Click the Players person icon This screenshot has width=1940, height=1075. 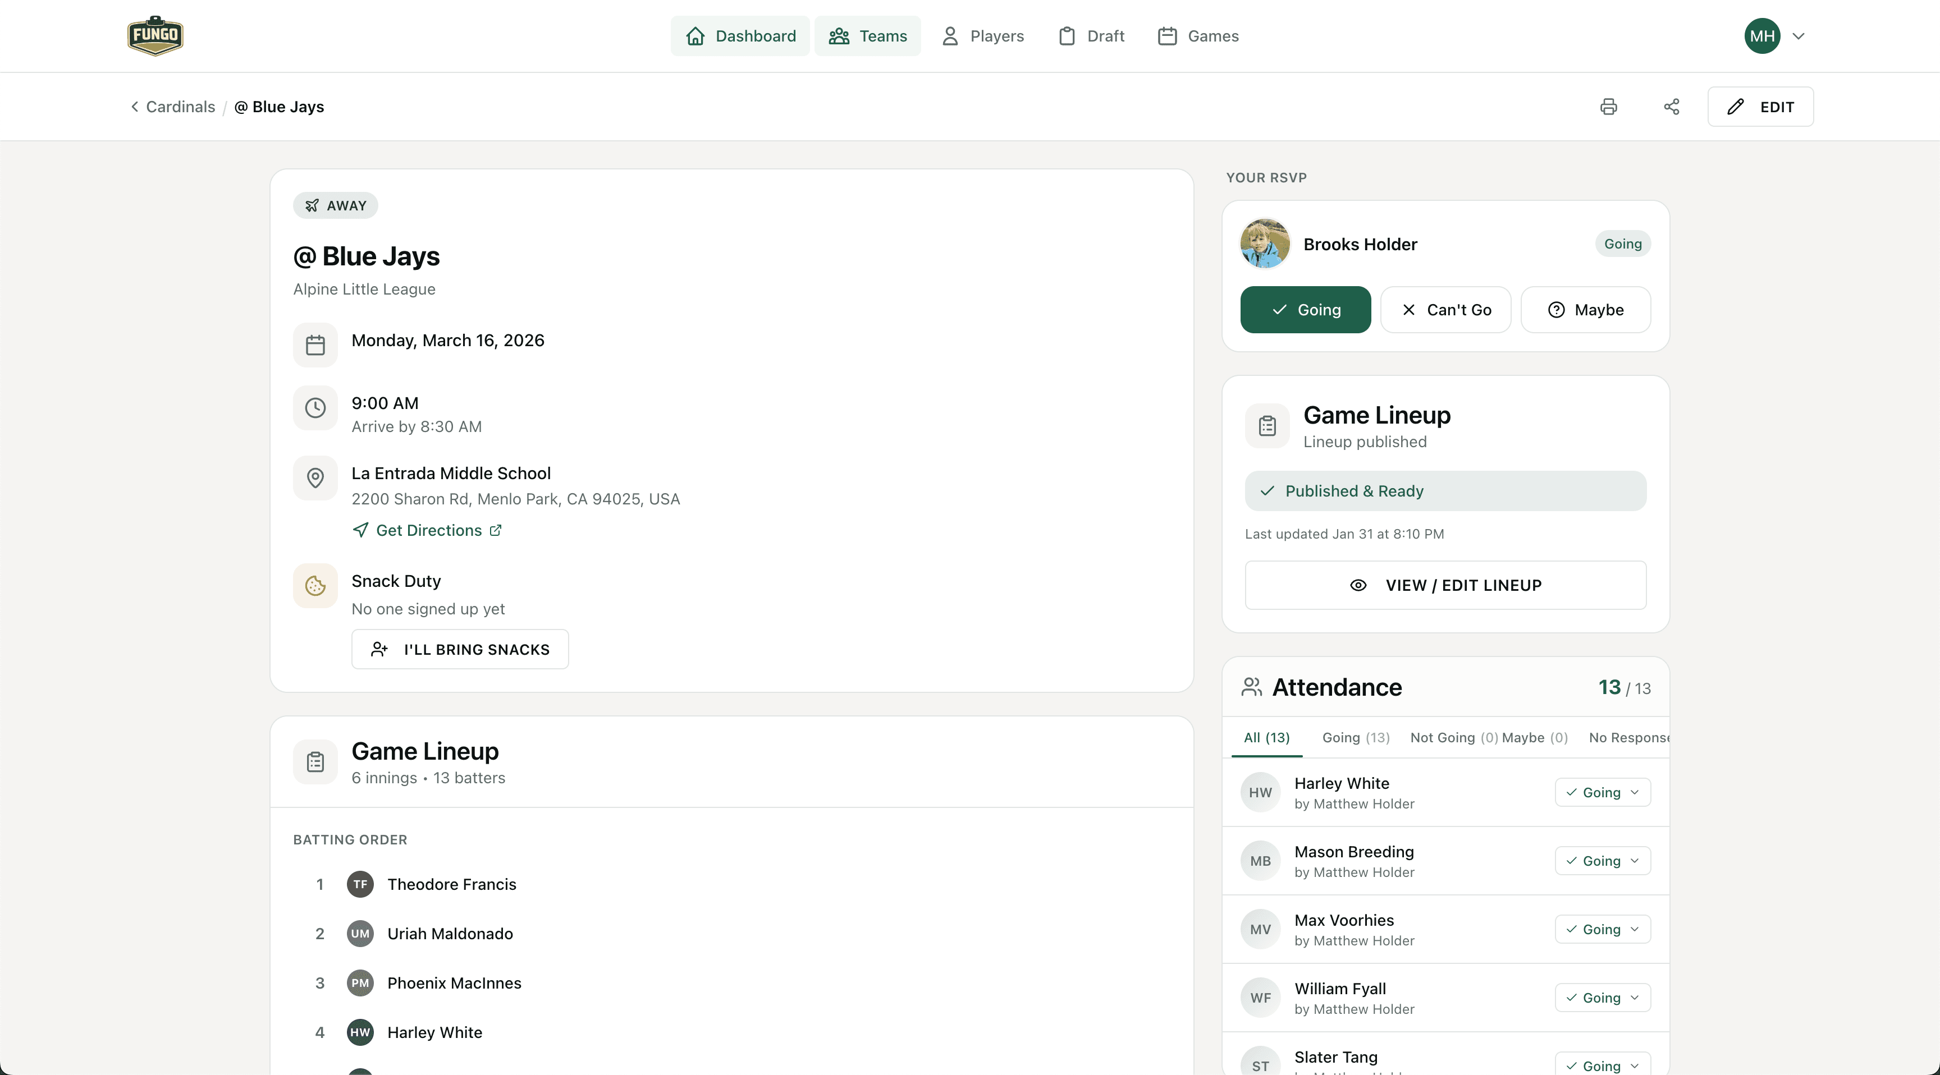click(x=950, y=35)
